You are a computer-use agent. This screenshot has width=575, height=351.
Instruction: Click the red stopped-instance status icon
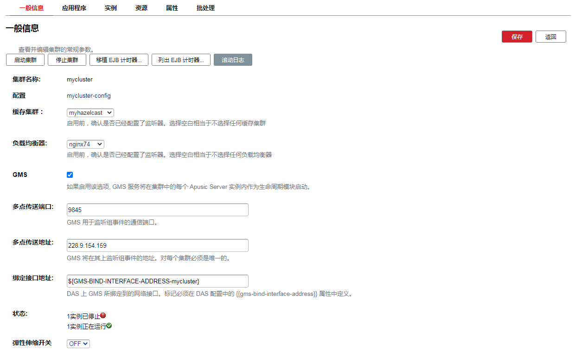point(103,315)
